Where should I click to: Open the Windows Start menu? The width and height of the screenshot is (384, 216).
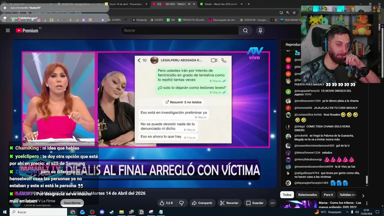(4, 212)
